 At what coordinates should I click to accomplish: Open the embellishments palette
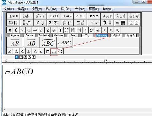coord(40,16)
